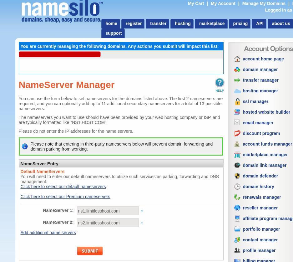The height and width of the screenshot is (262, 293).
Task: Click the profile manager people icon
Action: point(237,250)
